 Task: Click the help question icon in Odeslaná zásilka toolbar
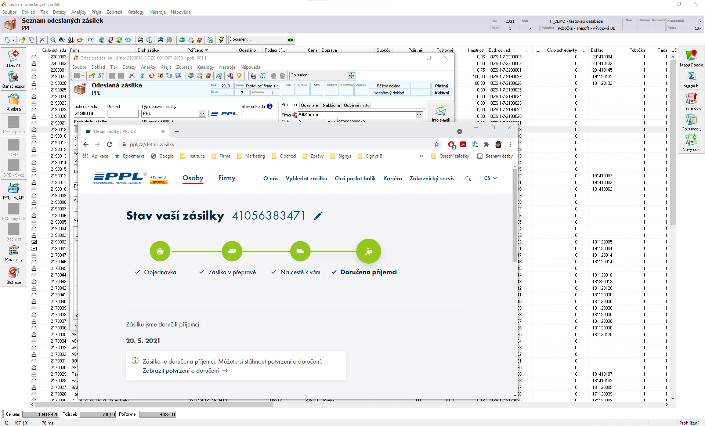click(x=160, y=76)
